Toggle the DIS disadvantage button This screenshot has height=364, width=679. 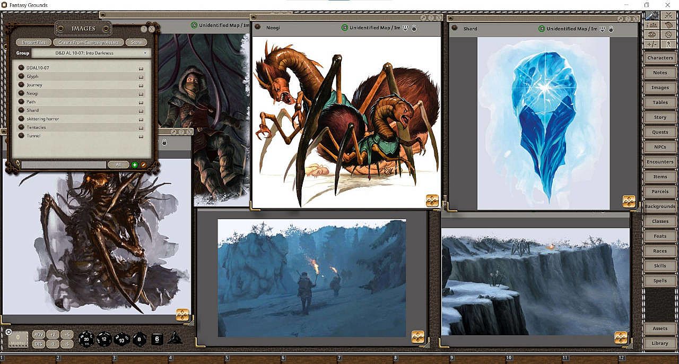(x=39, y=343)
